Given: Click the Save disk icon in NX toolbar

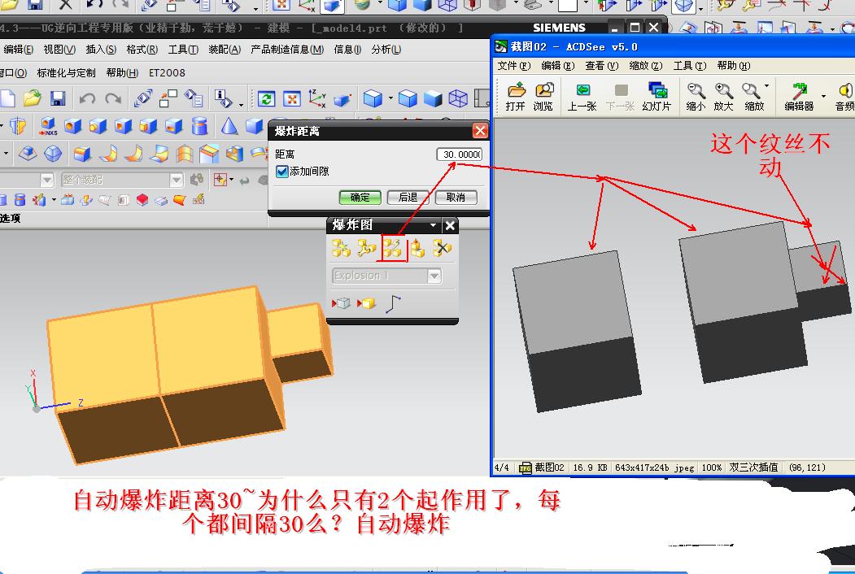Looking at the screenshot, I should 58,98.
